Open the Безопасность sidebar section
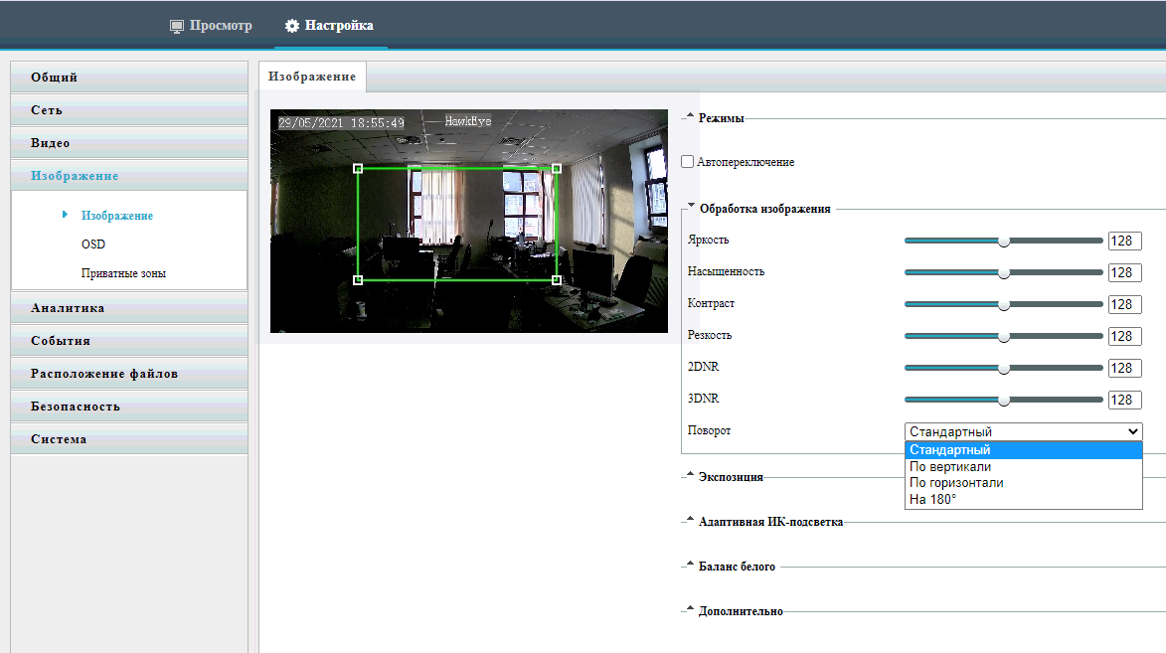Viewport: 1166px width, 653px height. pos(129,407)
